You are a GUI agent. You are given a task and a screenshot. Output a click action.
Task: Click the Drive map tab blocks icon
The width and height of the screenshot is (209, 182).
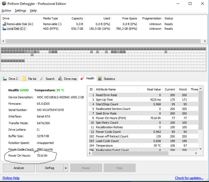(60, 79)
